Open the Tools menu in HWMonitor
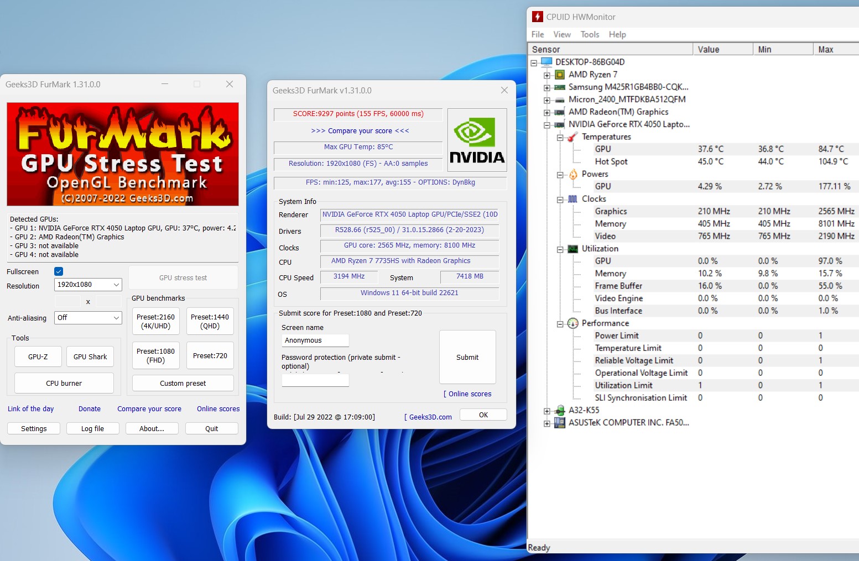859x561 pixels. (590, 34)
